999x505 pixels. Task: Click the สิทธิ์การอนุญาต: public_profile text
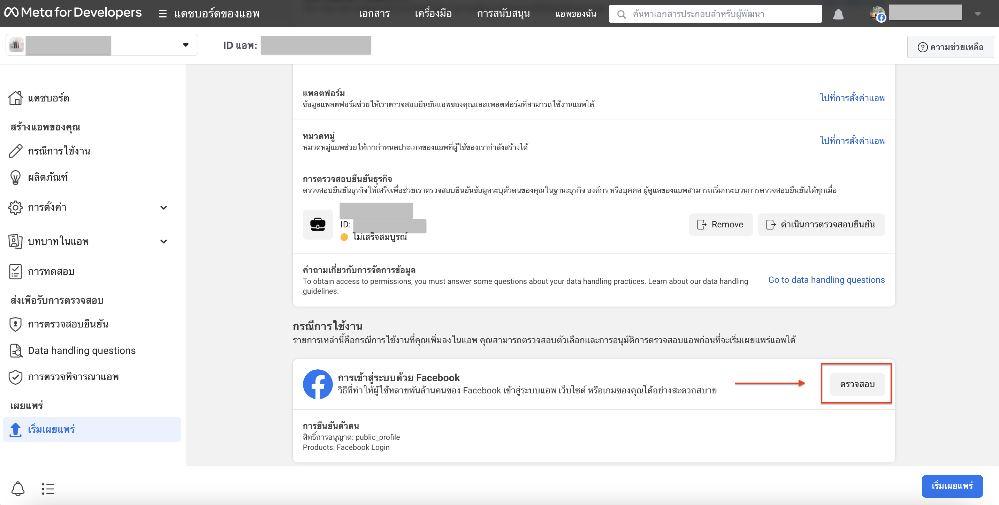[351, 437]
